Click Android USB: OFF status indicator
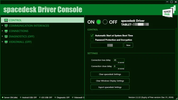Screen dimensions: 178x100 (x=28, y=98)
